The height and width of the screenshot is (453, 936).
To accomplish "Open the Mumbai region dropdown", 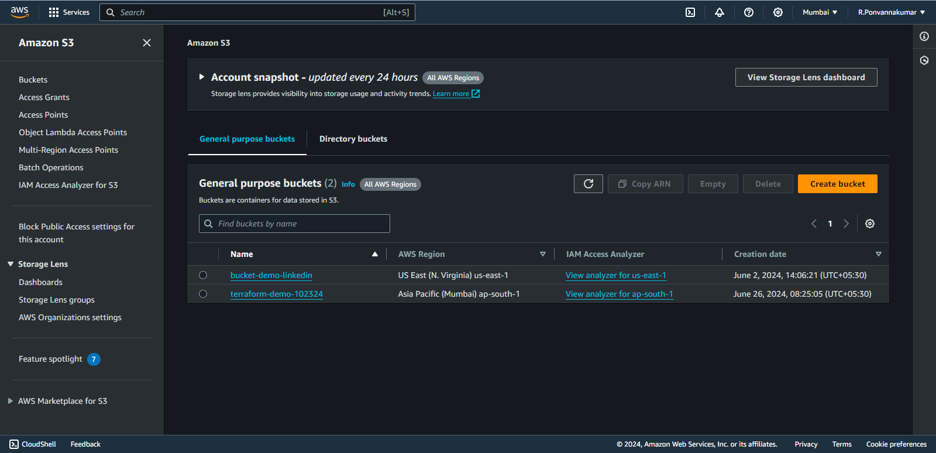I will click(x=820, y=12).
